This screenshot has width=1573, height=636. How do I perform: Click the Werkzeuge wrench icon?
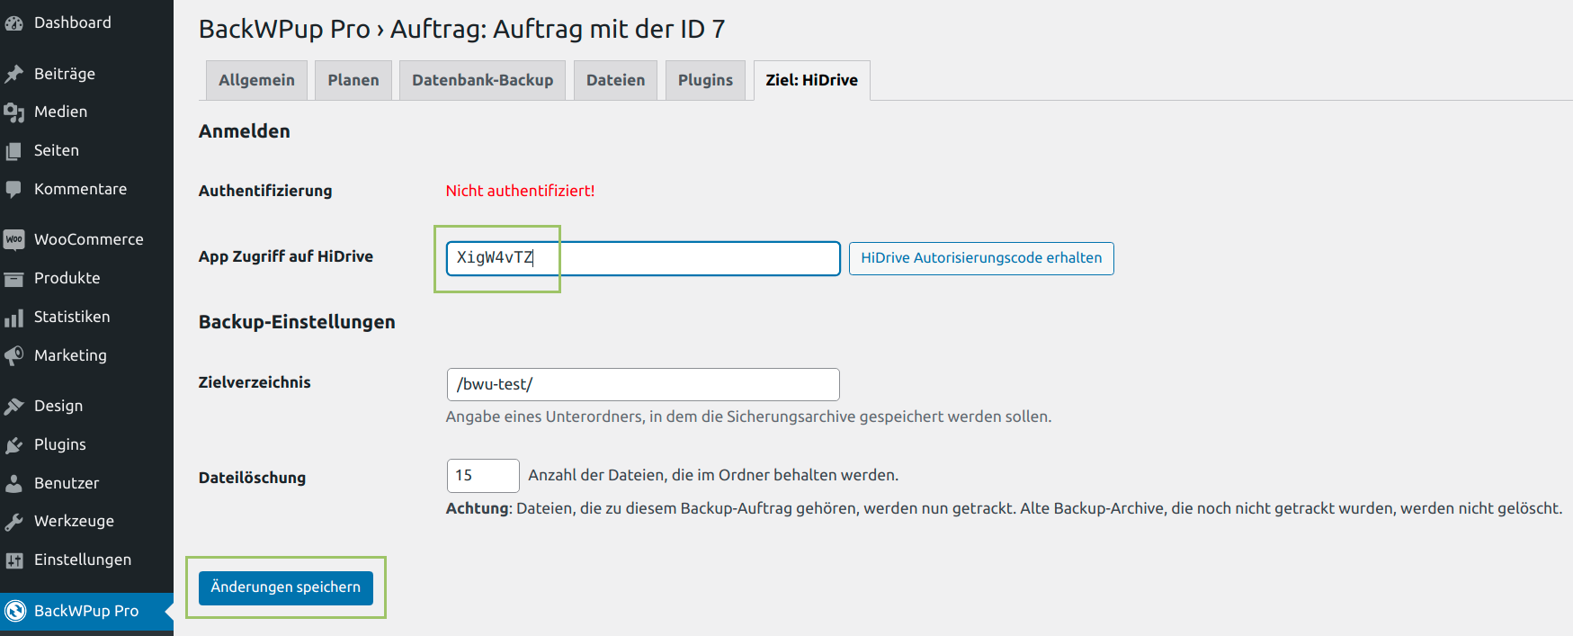pos(13,522)
